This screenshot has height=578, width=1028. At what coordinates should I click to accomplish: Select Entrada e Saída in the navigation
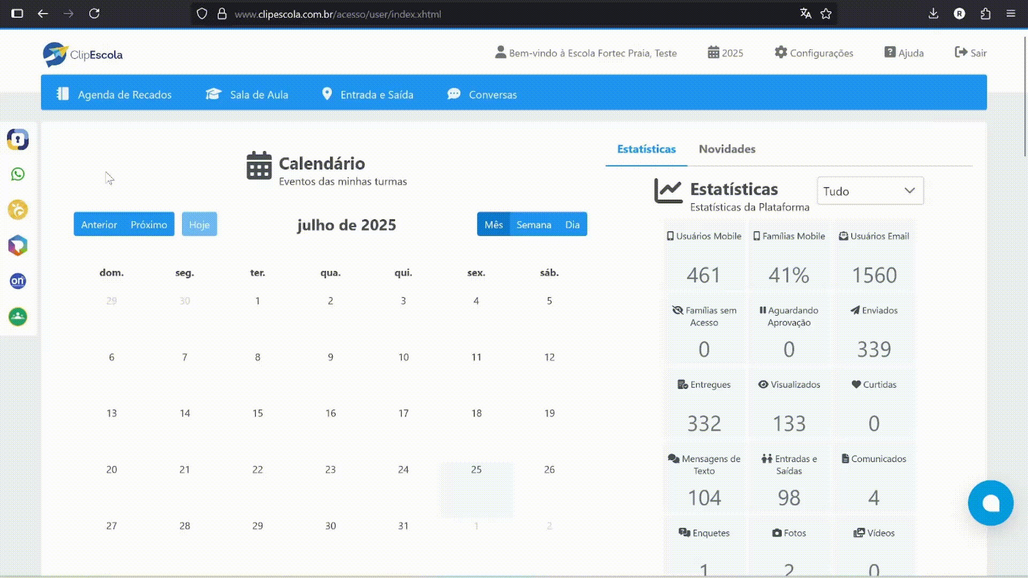click(x=376, y=94)
